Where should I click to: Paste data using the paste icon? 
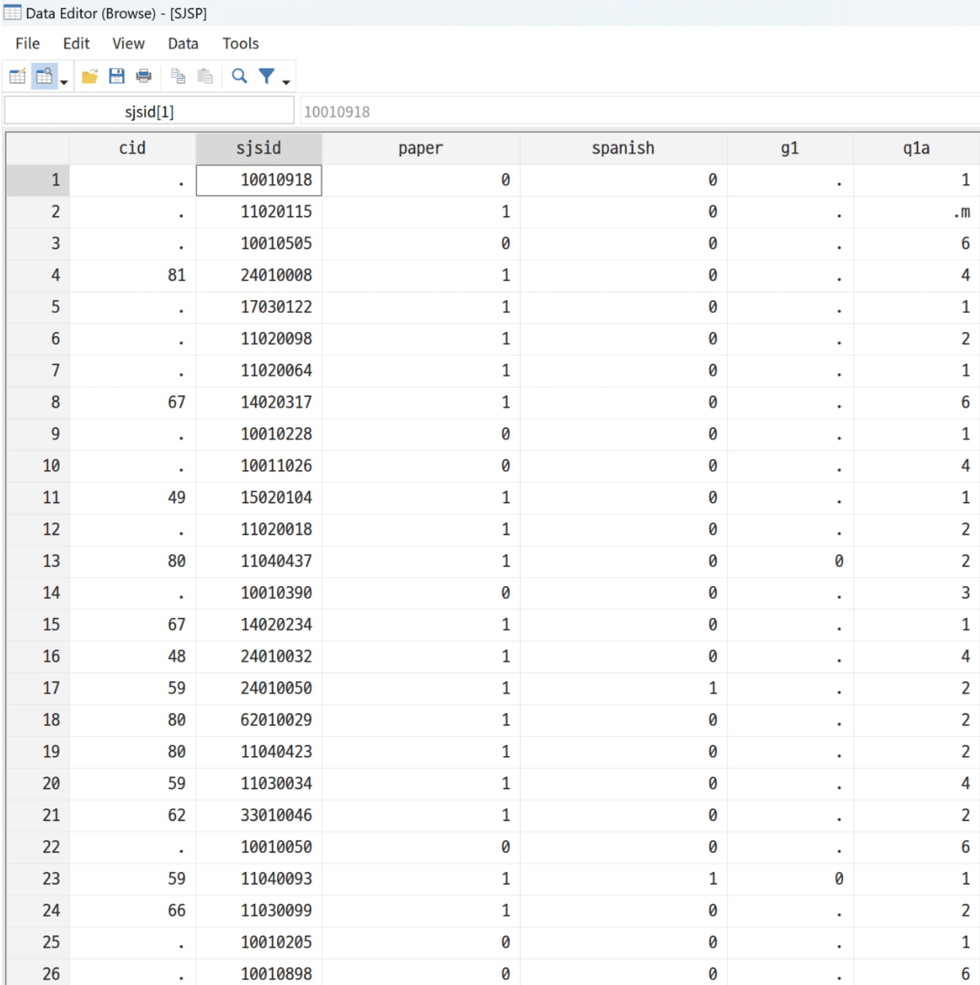[x=205, y=76]
